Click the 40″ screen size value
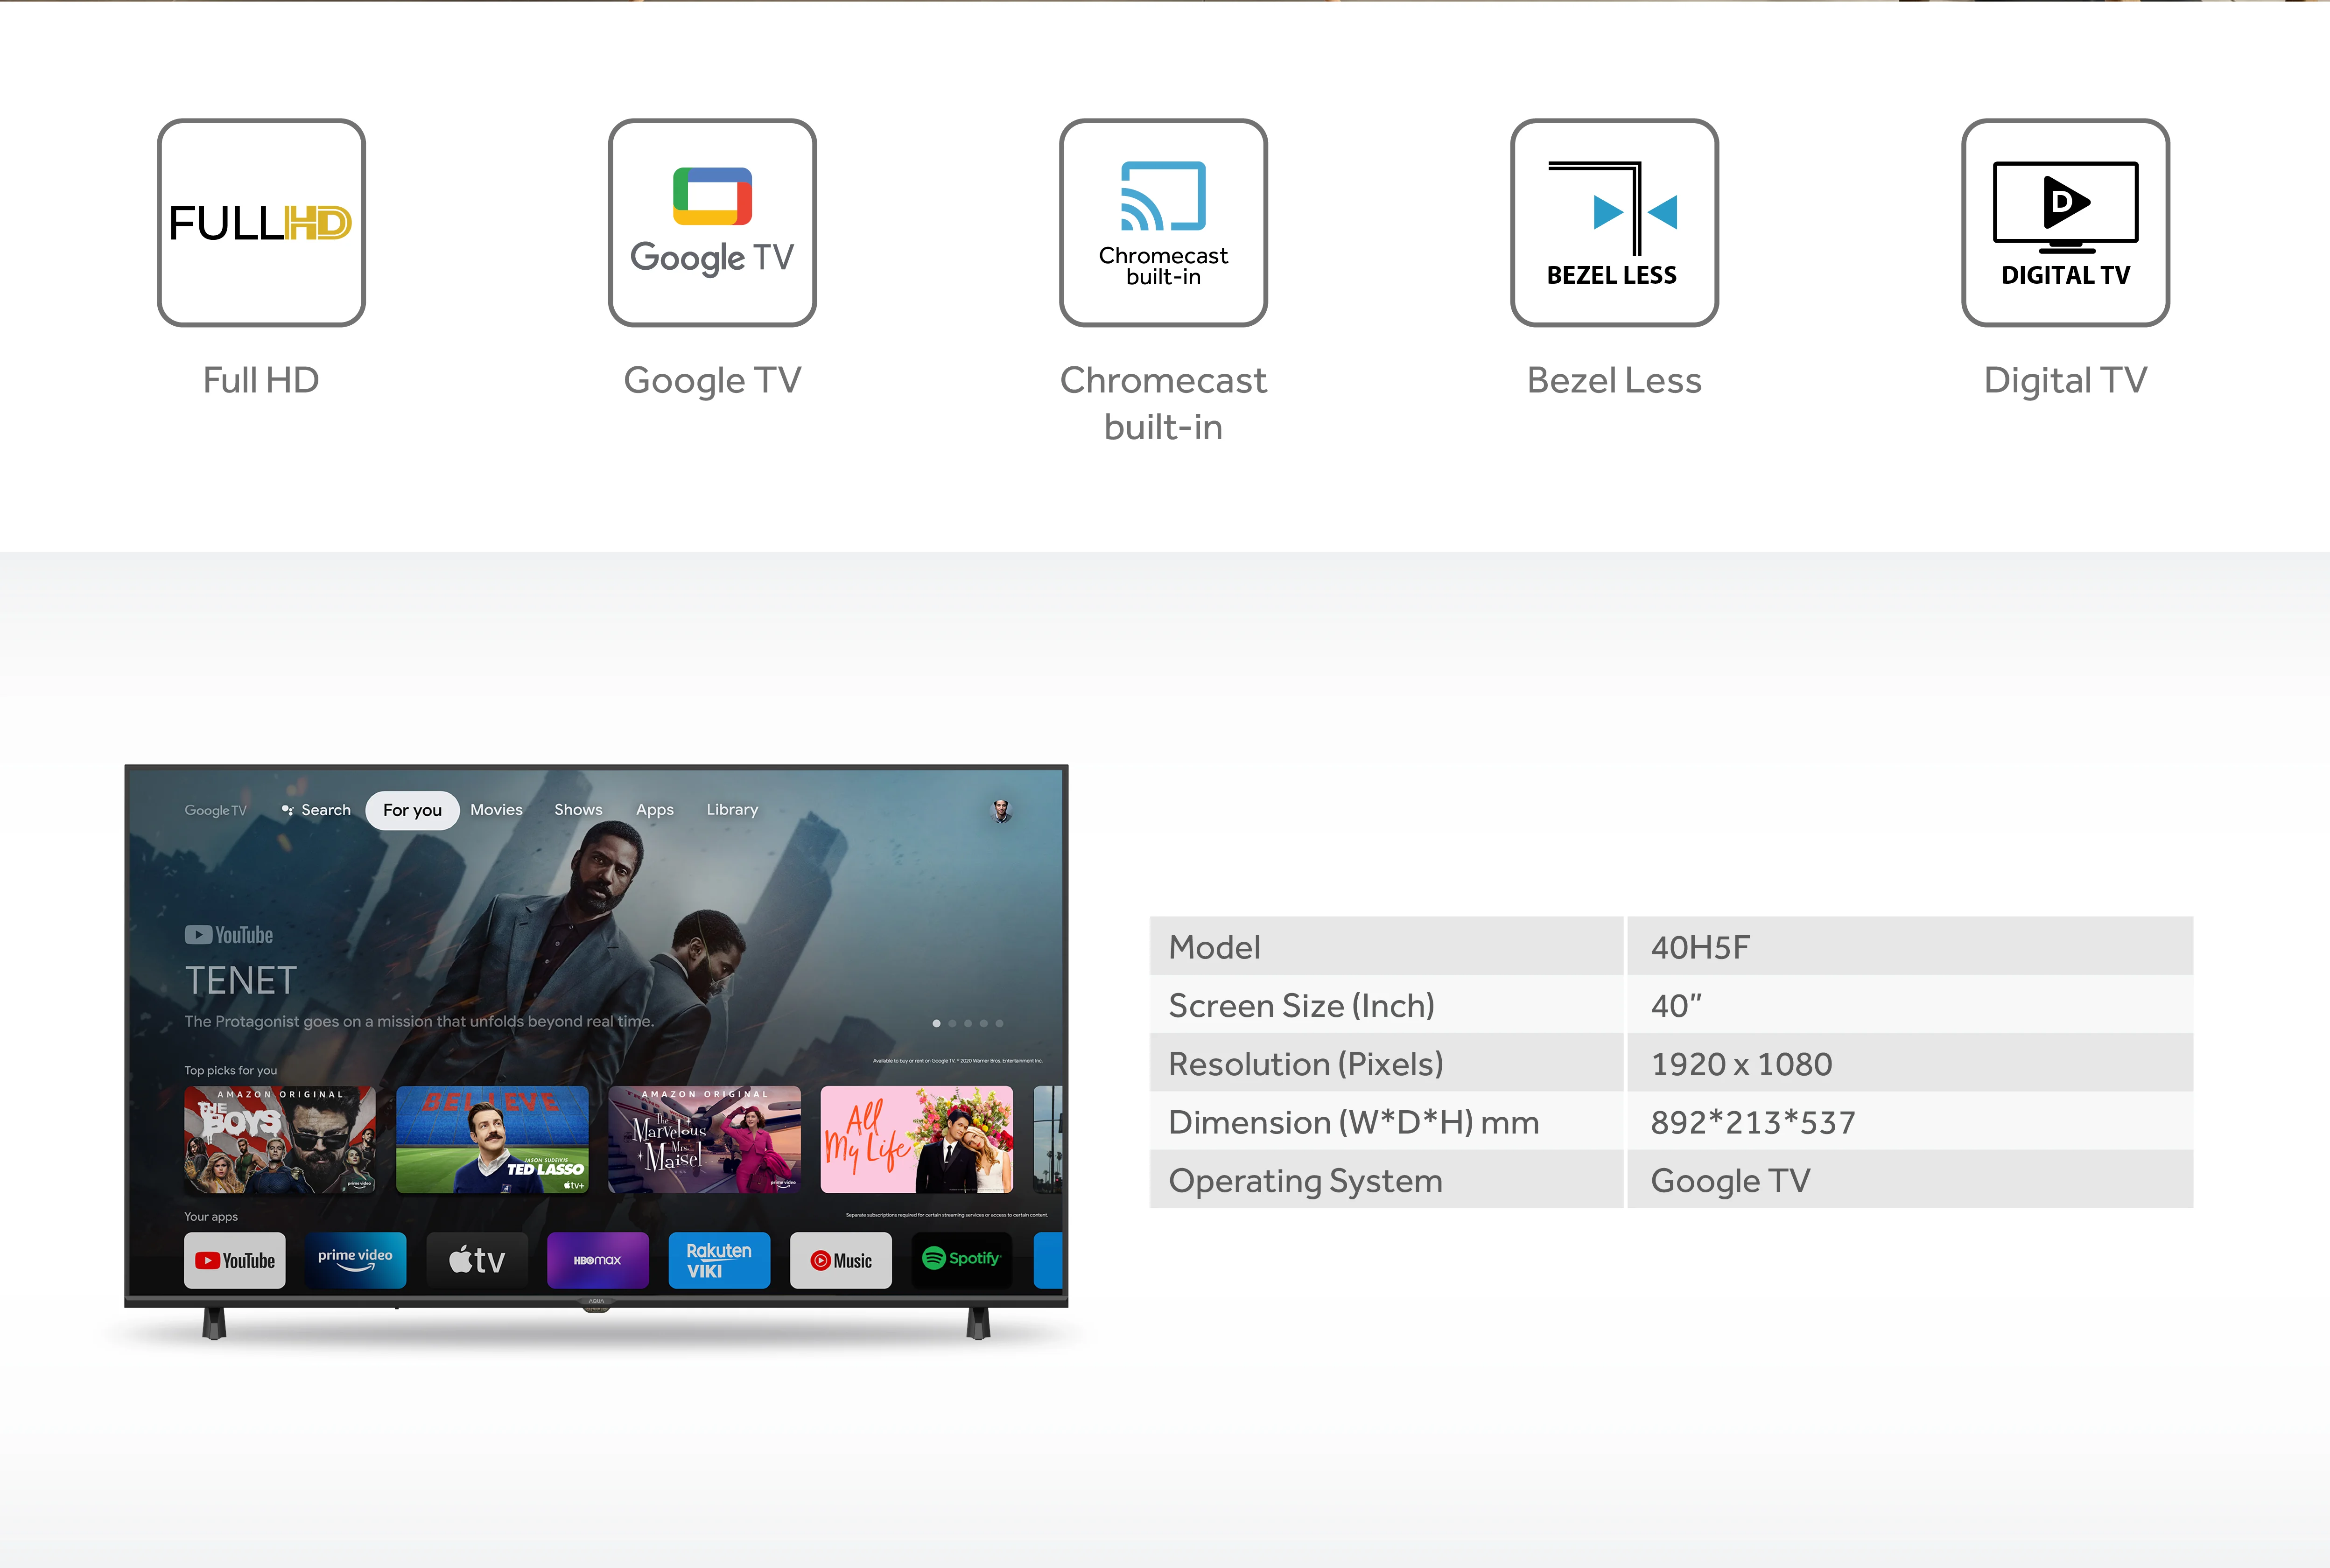The width and height of the screenshot is (2330, 1568). click(x=1677, y=1005)
